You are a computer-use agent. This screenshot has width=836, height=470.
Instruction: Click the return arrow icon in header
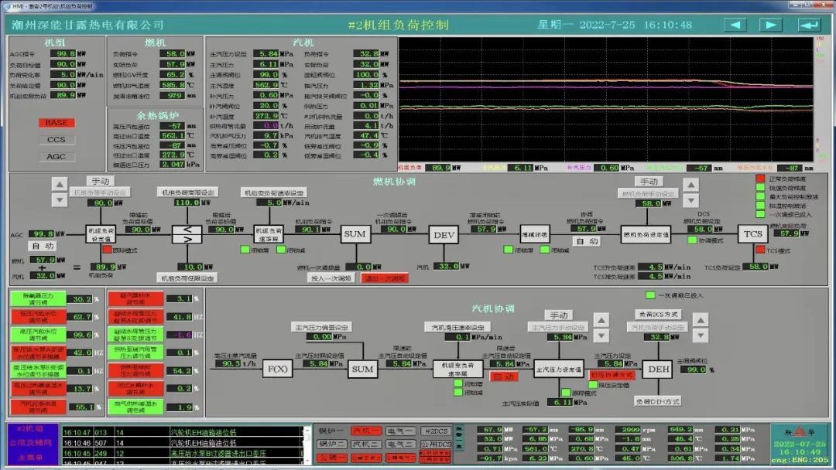coord(809,25)
